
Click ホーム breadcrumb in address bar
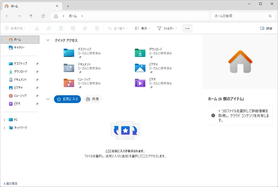[73, 16]
